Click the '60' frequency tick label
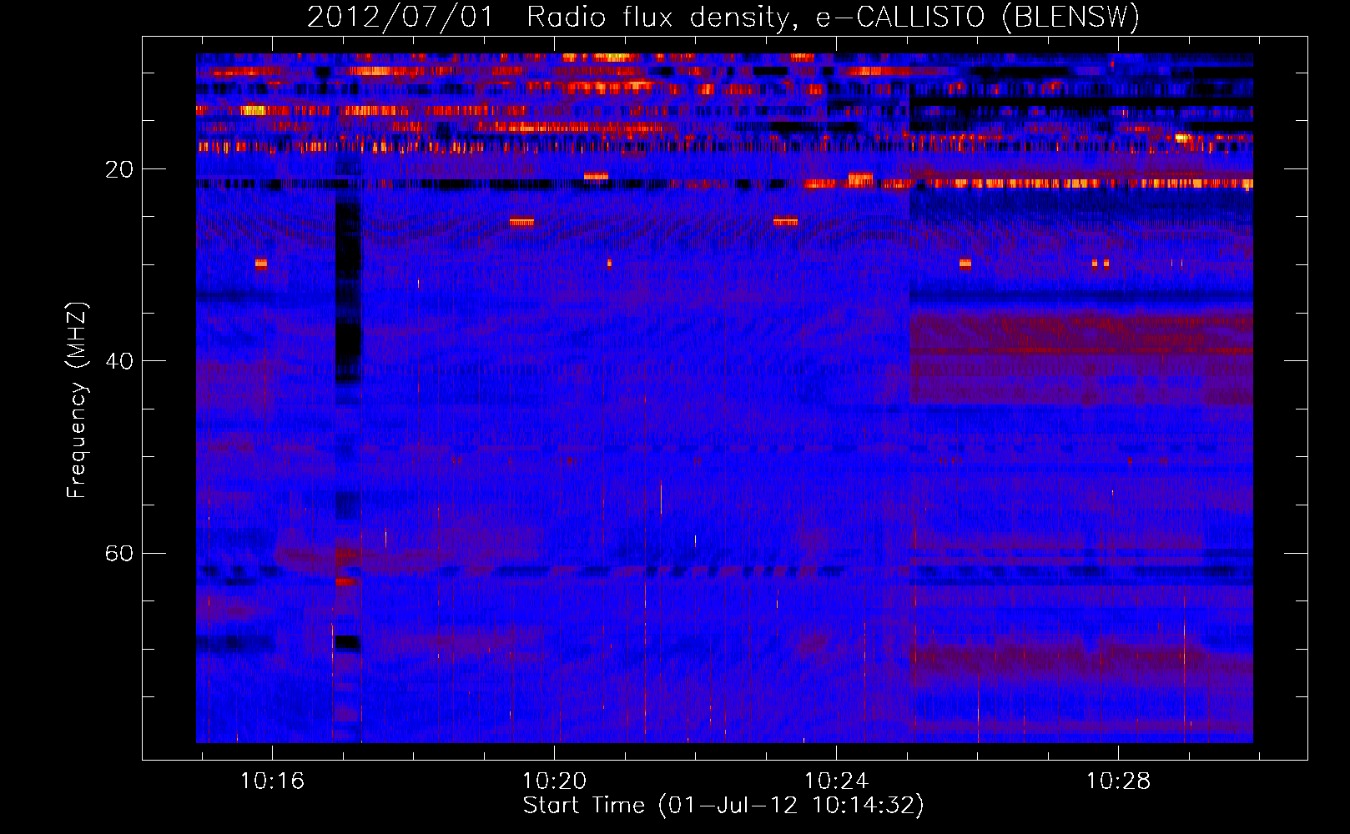Image resolution: width=1350 pixels, height=834 pixels. click(x=119, y=554)
